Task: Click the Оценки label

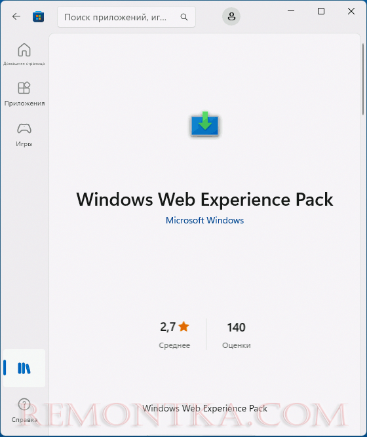Action: click(236, 345)
